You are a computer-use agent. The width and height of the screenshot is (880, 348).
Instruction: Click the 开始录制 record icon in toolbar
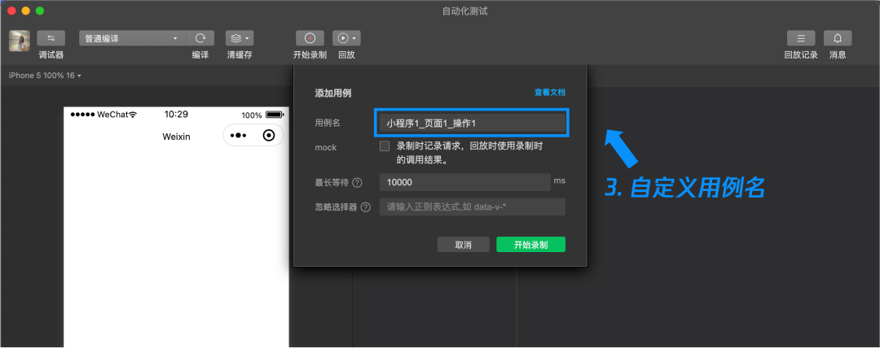pyautogui.click(x=310, y=38)
